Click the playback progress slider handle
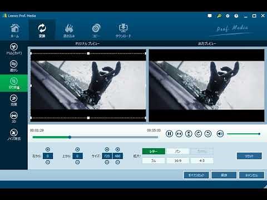Viewport: 267px width, 200px height. click(x=70, y=137)
